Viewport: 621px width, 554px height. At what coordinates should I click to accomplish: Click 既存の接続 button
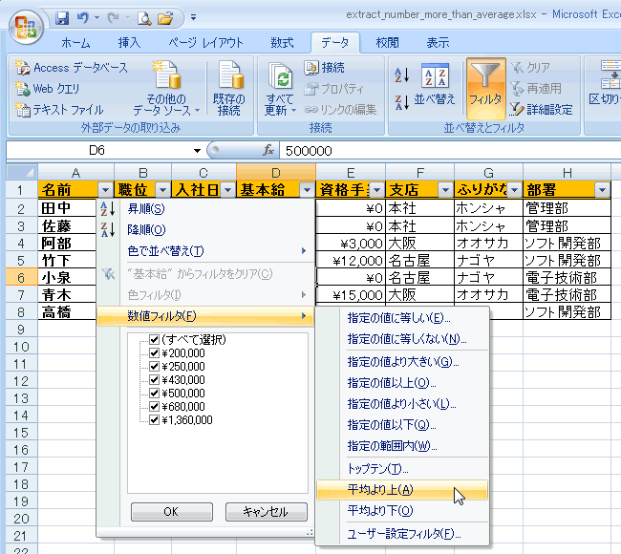pos(229,88)
